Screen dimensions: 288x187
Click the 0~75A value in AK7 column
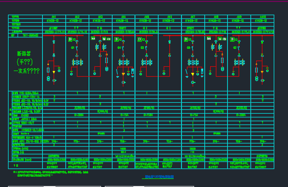[194, 115]
